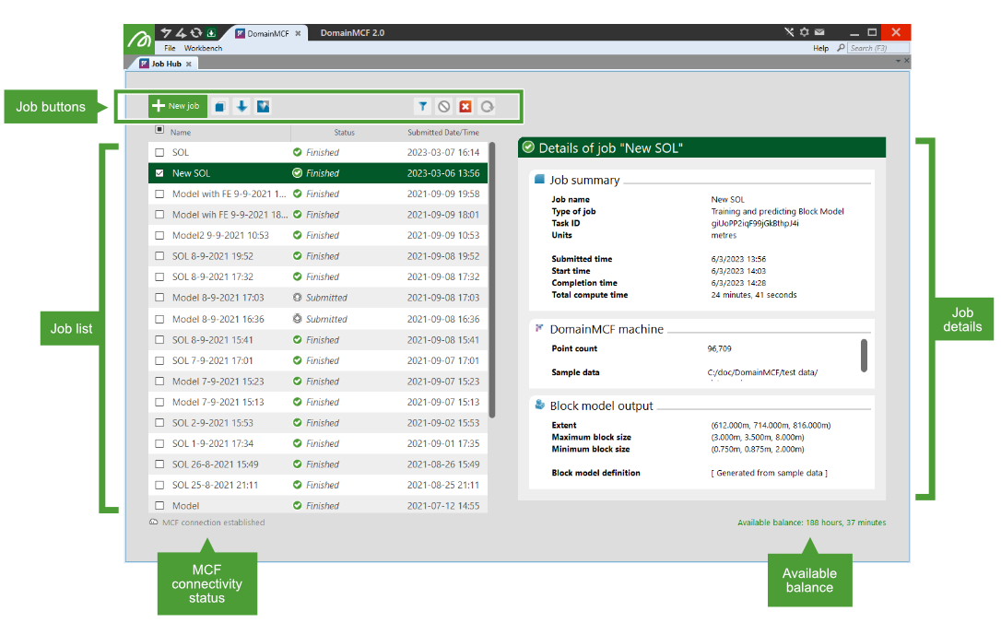Click Finished status icon of SOL 2-9-2021 15:53

click(298, 423)
